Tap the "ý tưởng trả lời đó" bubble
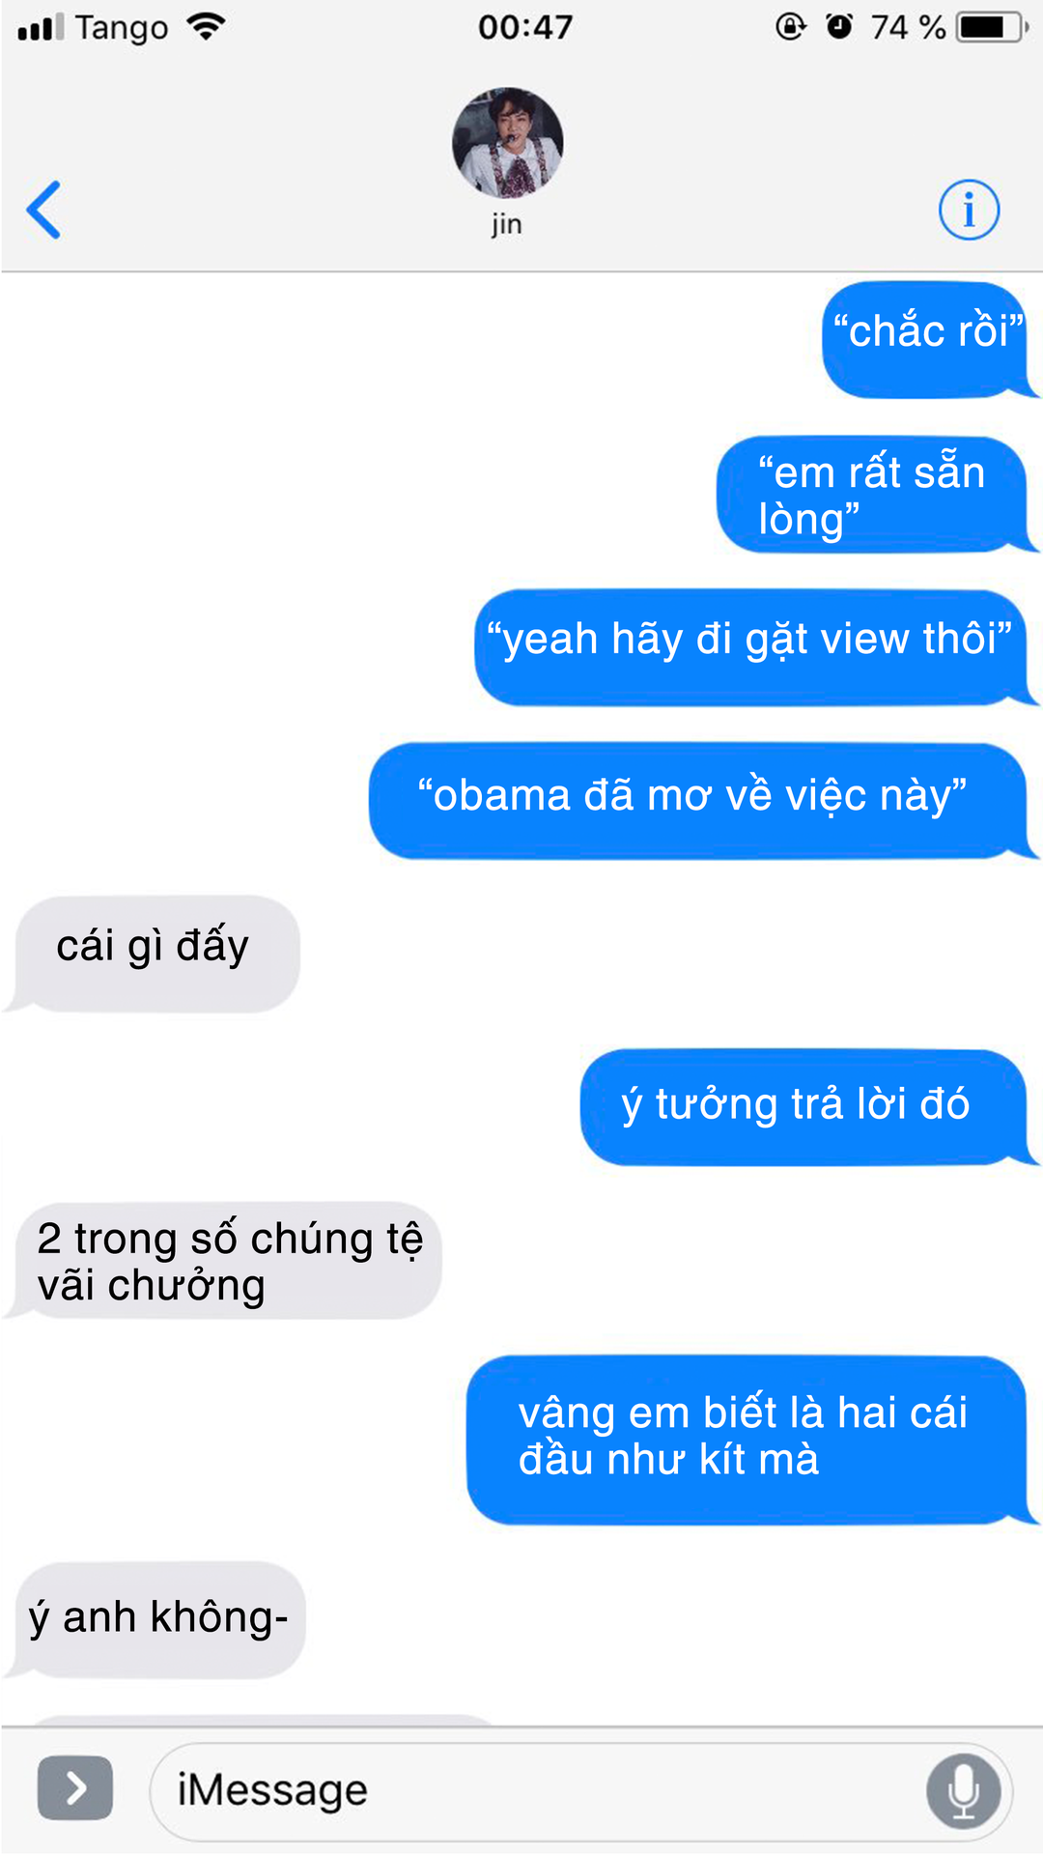 pyautogui.click(x=807, y=1107)
